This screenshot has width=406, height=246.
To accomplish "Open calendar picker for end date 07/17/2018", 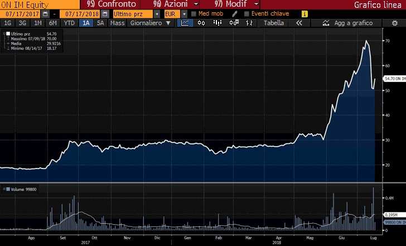I will [105, 14].
